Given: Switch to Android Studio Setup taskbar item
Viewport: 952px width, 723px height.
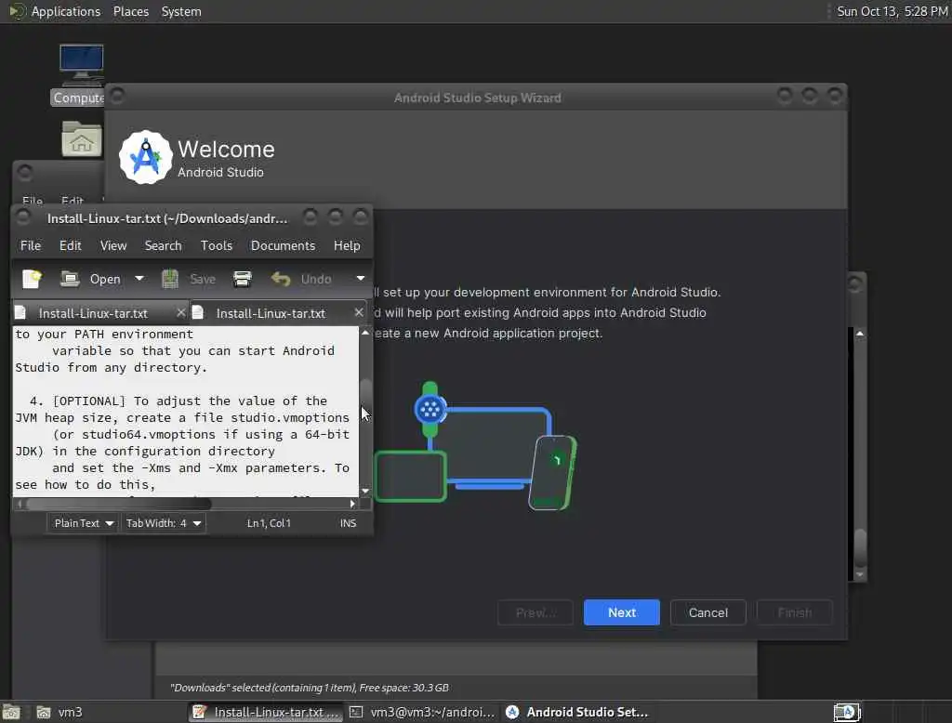Looking at the screenshot, I should [576, 712].
